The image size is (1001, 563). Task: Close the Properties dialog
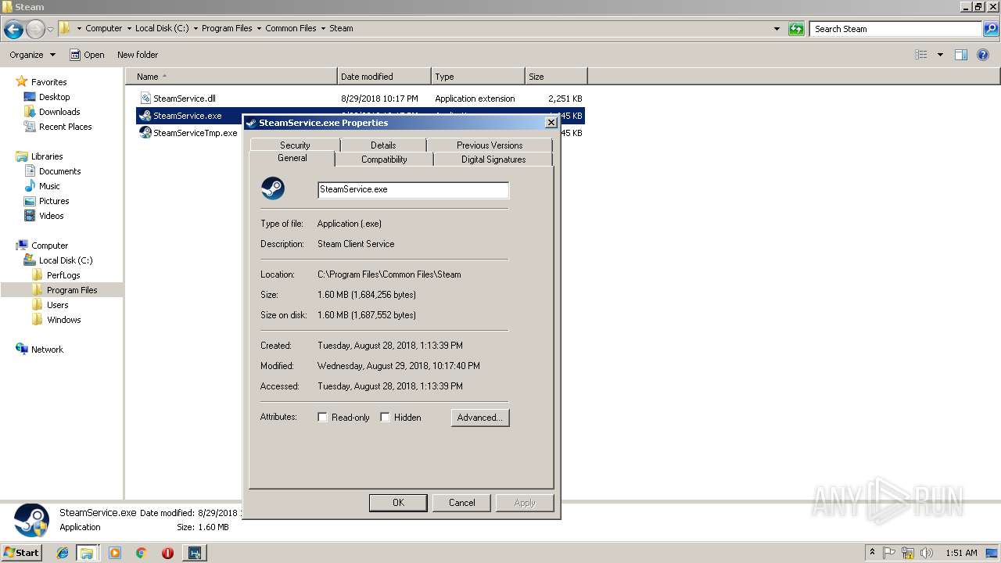point(551,123)
